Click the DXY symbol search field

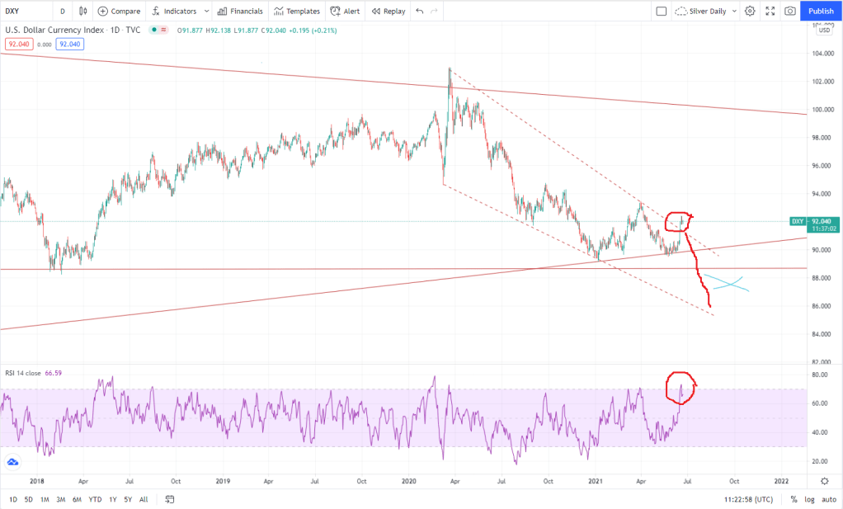pos(25,12)
